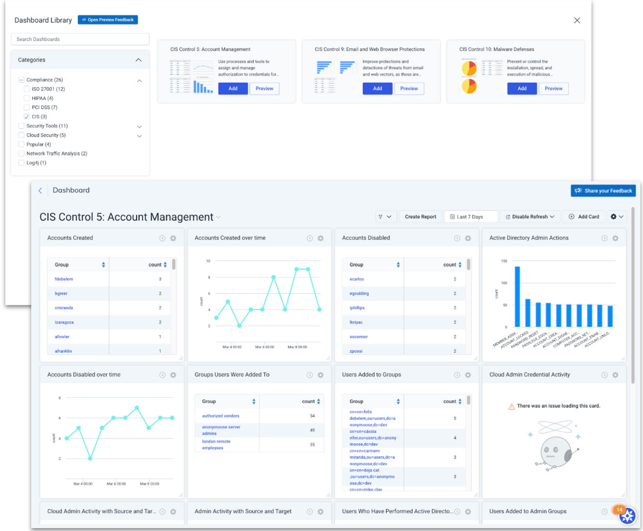The height and width of the screenshot is (531, 643).
Task: Open settings gear on Accounts Created card
Action: coord(173,238)
